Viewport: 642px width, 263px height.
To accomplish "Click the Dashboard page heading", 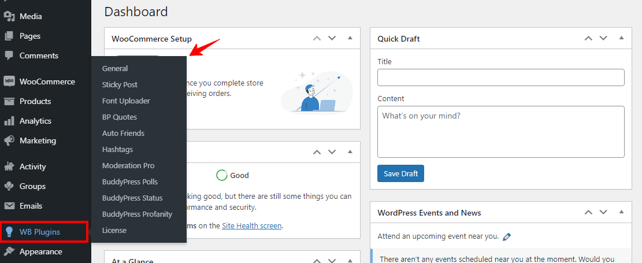I will [x=136, y=12].
